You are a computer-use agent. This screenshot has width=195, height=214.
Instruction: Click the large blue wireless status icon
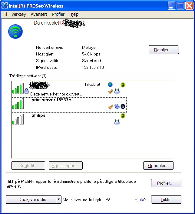[15, 32]
